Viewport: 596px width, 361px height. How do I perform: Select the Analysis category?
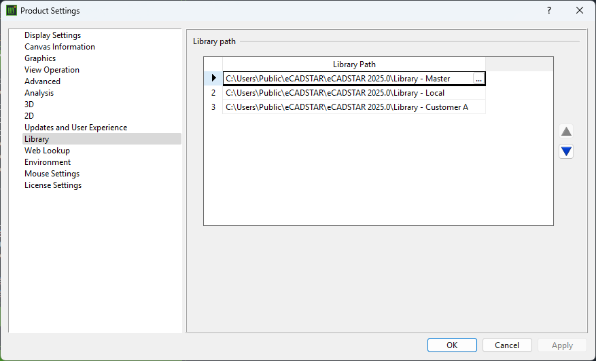click(x=39, y=93)
